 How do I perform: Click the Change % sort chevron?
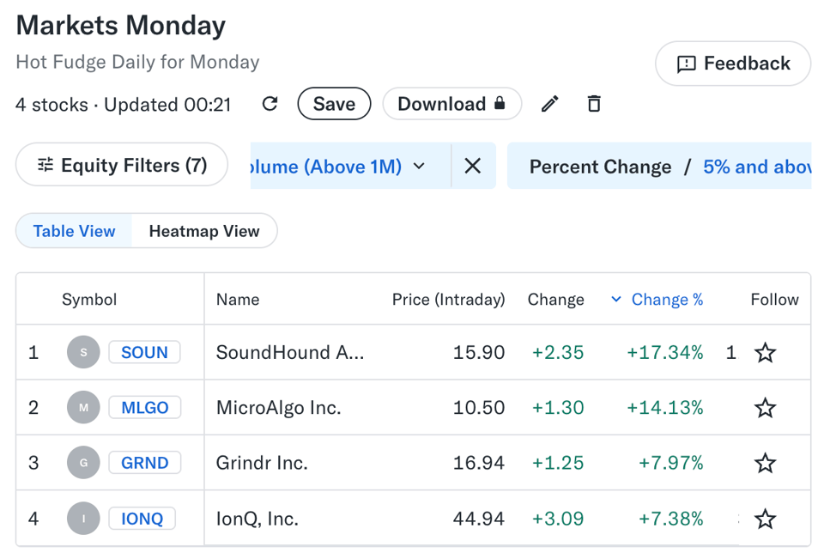click(x=616, y=300)
